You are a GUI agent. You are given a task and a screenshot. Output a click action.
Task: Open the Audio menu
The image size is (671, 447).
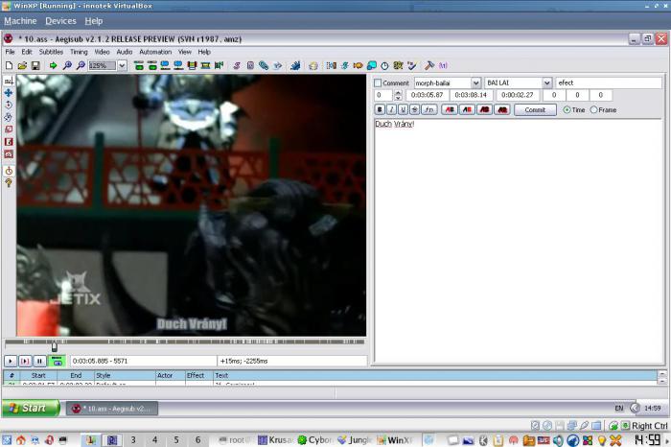pyautogui.click(x=125, y=52)
